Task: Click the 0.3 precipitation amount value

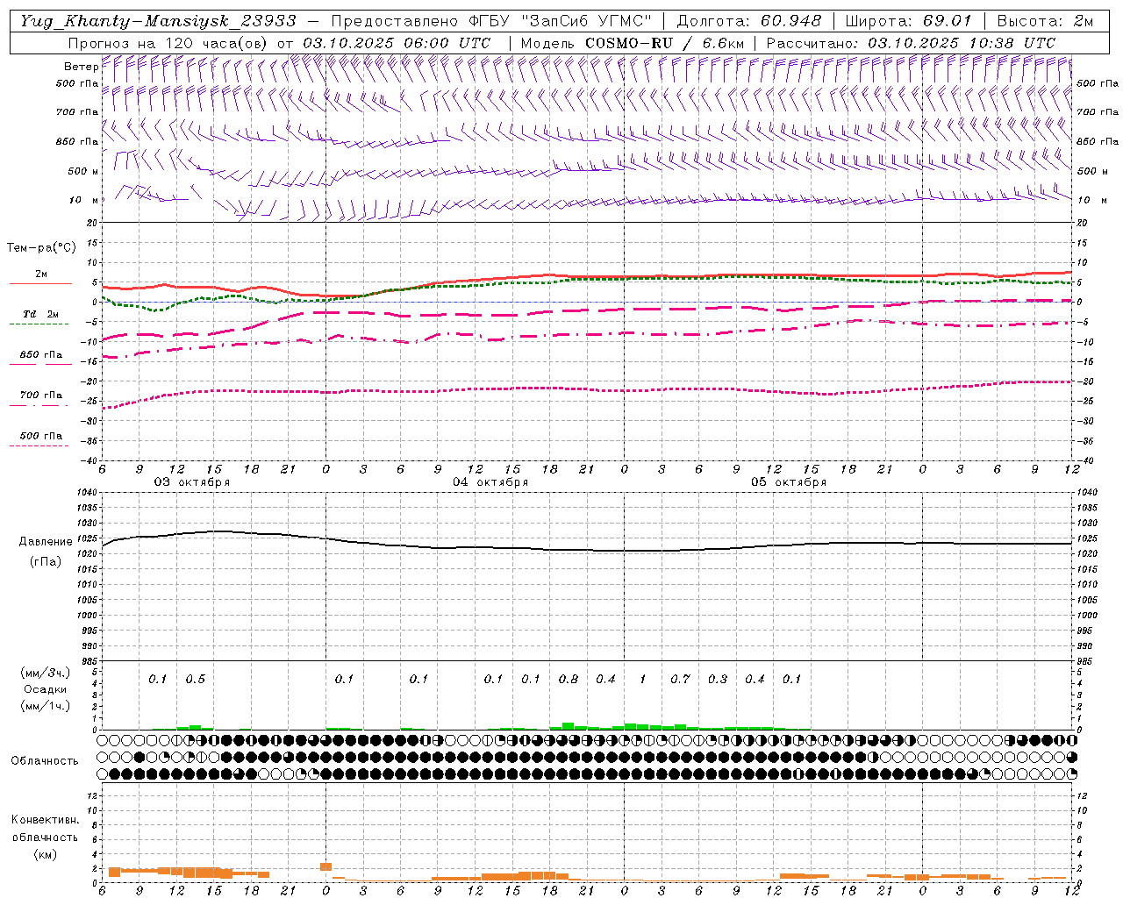Action: pyautogui.click(x=718, y=679)
